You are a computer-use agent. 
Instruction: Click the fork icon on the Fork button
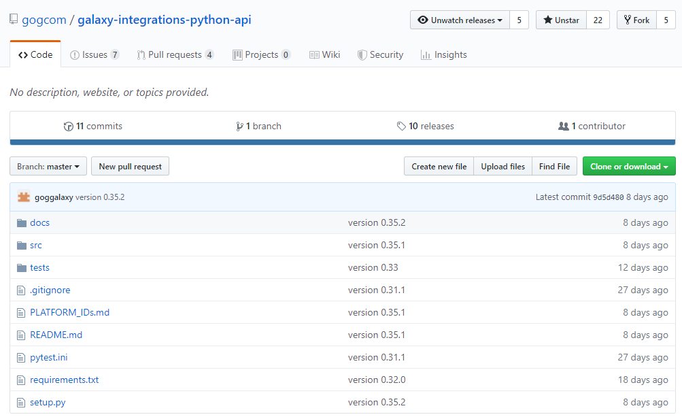(x=627, y=20)
